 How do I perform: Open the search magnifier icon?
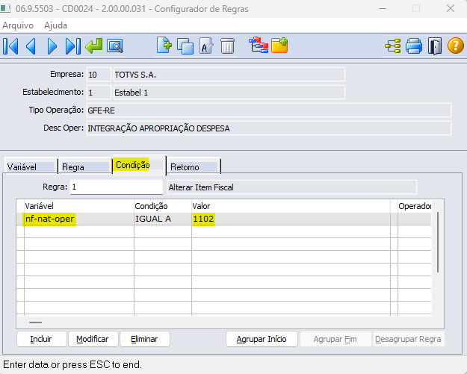(115, 46)
